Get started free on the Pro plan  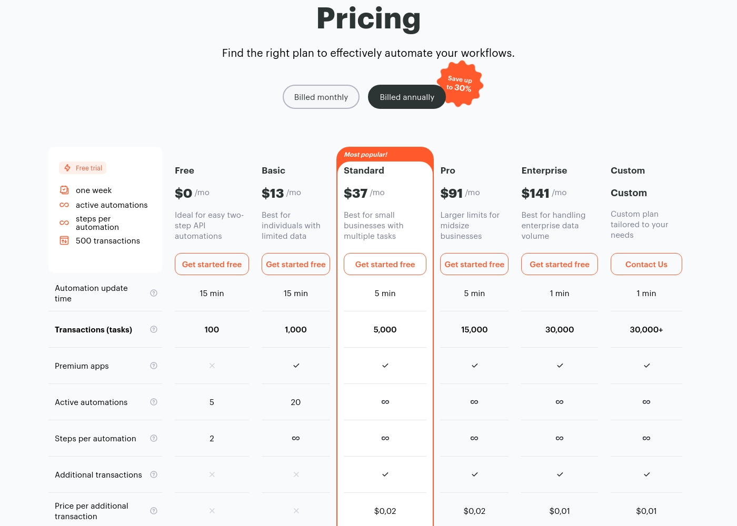pos(474,264)
